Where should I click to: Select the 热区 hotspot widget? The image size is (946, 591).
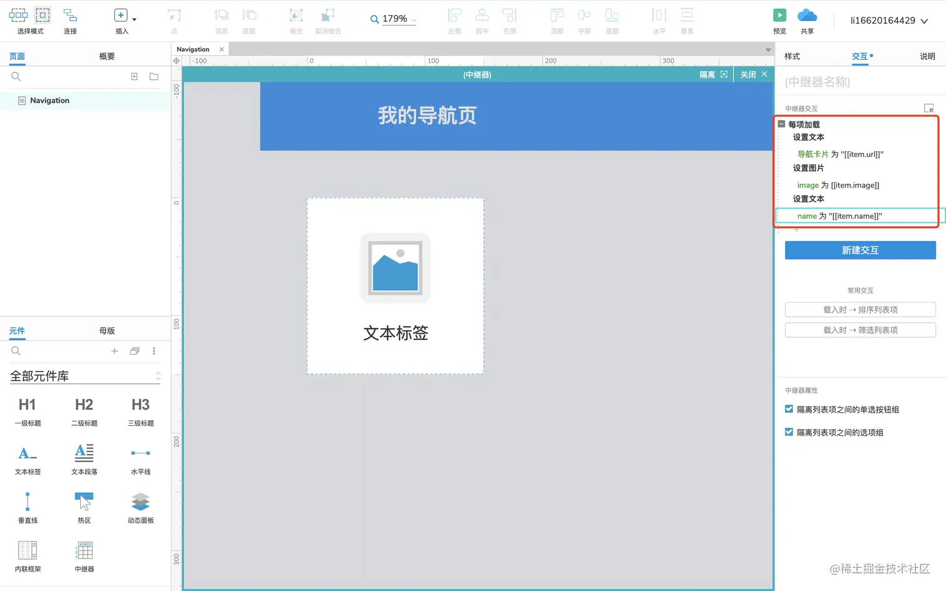[x=84, y=508]
